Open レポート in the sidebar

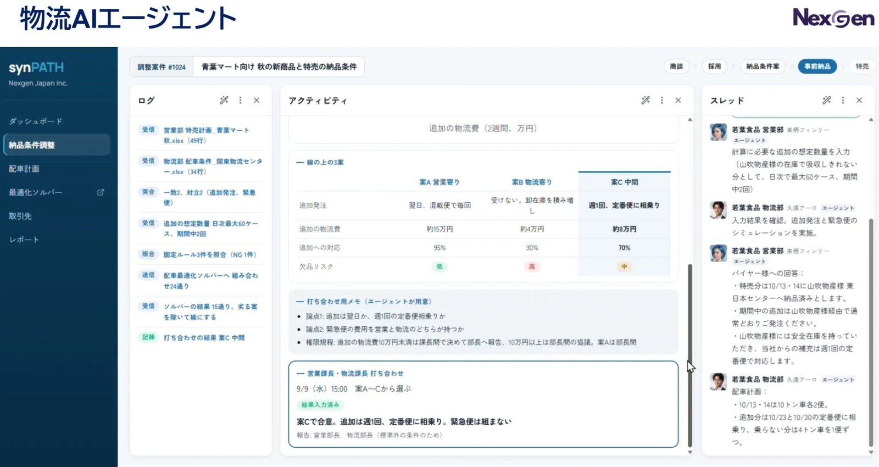click(24, 240)
